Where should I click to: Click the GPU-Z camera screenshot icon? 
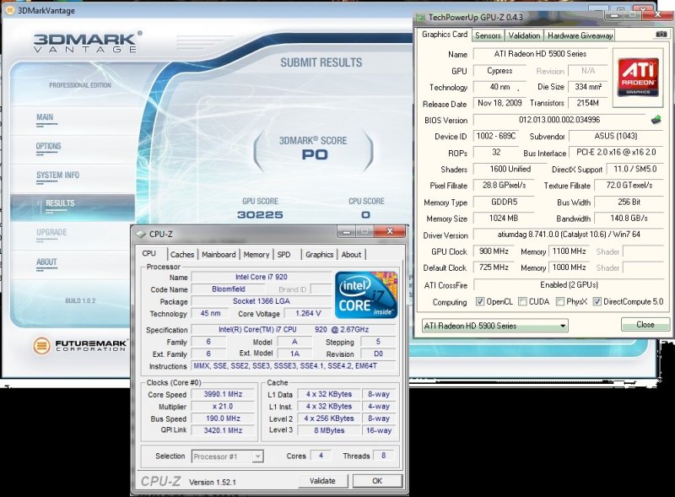click(x=661, y=34)
